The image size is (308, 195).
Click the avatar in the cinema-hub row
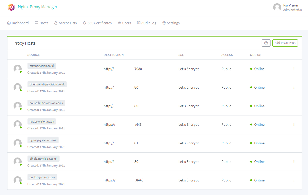click(x=17, y=87)
